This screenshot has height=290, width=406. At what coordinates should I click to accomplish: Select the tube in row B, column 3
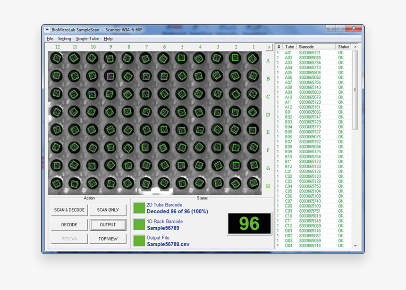click(x=217, y=76)
